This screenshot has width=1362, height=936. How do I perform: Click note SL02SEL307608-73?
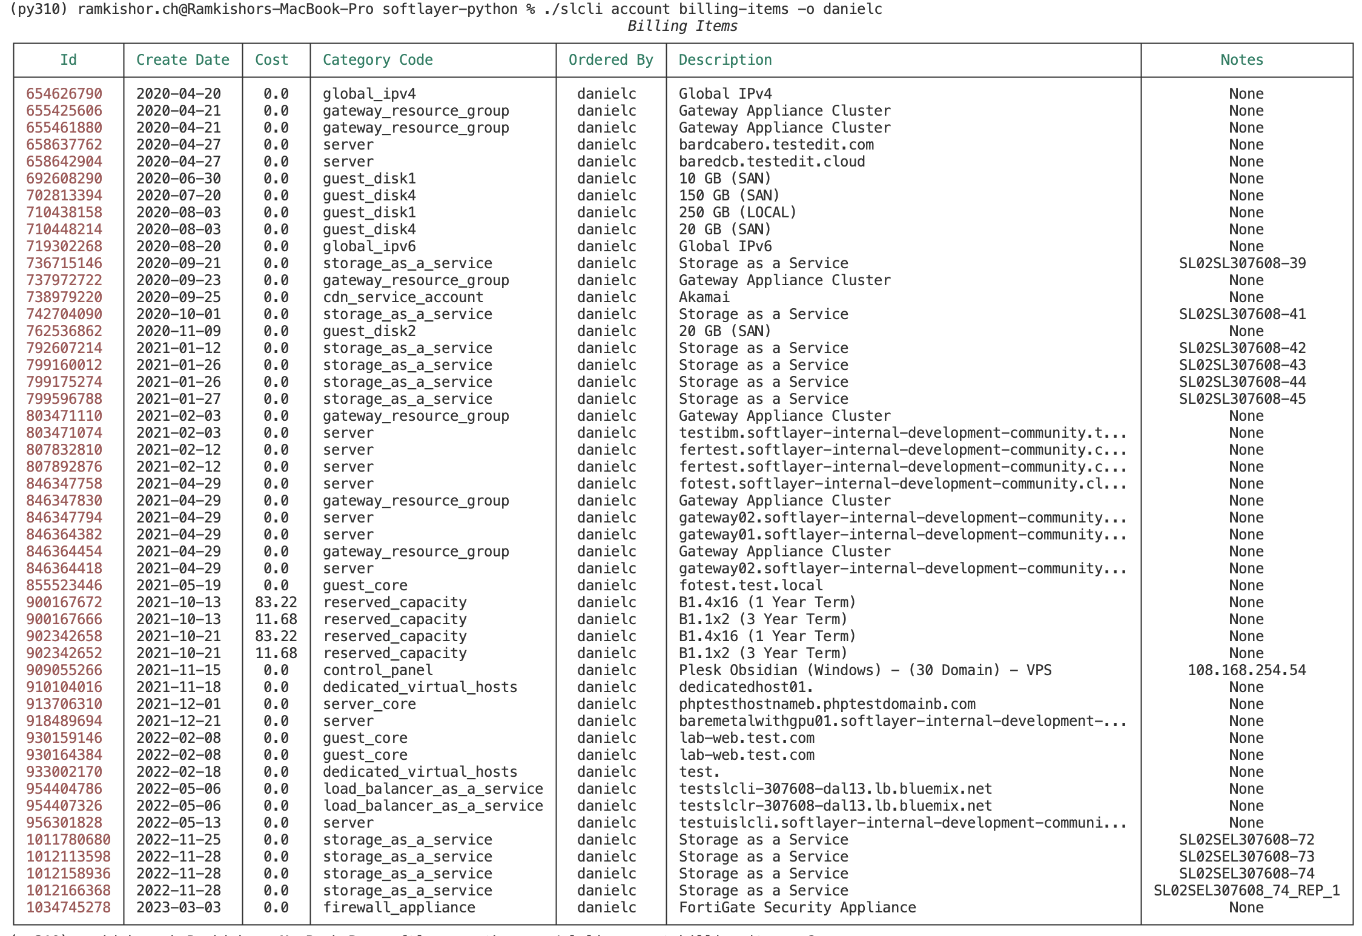click(x=1246, y=857)
